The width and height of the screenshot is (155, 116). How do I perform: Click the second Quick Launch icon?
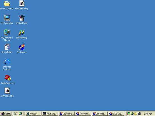click(x=20, y=114)
